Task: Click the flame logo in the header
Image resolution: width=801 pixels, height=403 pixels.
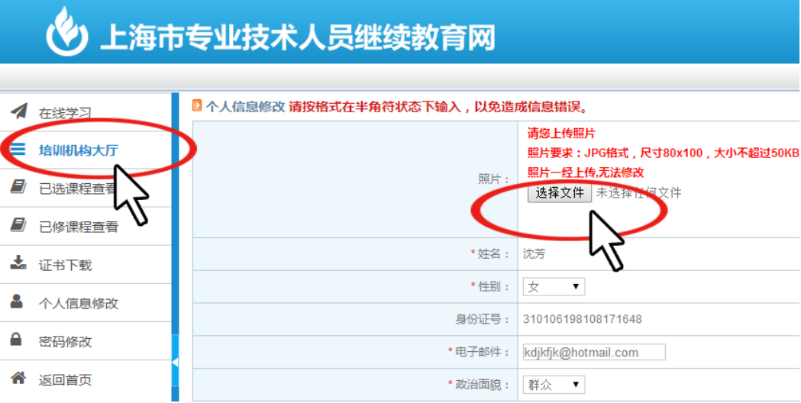Action: pyautogui.click(x=66, y=31)
